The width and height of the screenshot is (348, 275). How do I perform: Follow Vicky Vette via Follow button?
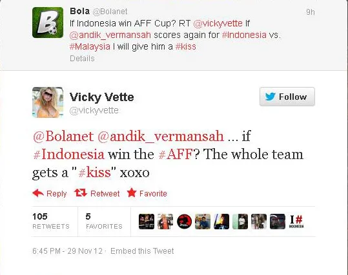[x=287, y=97]
